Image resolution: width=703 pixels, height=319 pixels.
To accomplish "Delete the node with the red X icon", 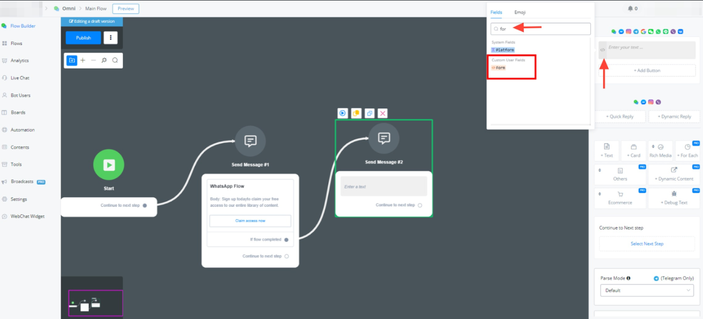I will [383, 113].
